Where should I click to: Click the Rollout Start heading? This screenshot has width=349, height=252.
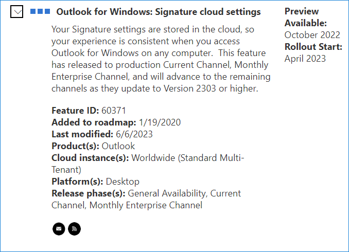(313, 47)
